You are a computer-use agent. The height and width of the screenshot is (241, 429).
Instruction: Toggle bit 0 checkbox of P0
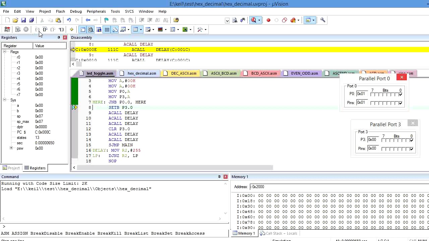[401, 94]
